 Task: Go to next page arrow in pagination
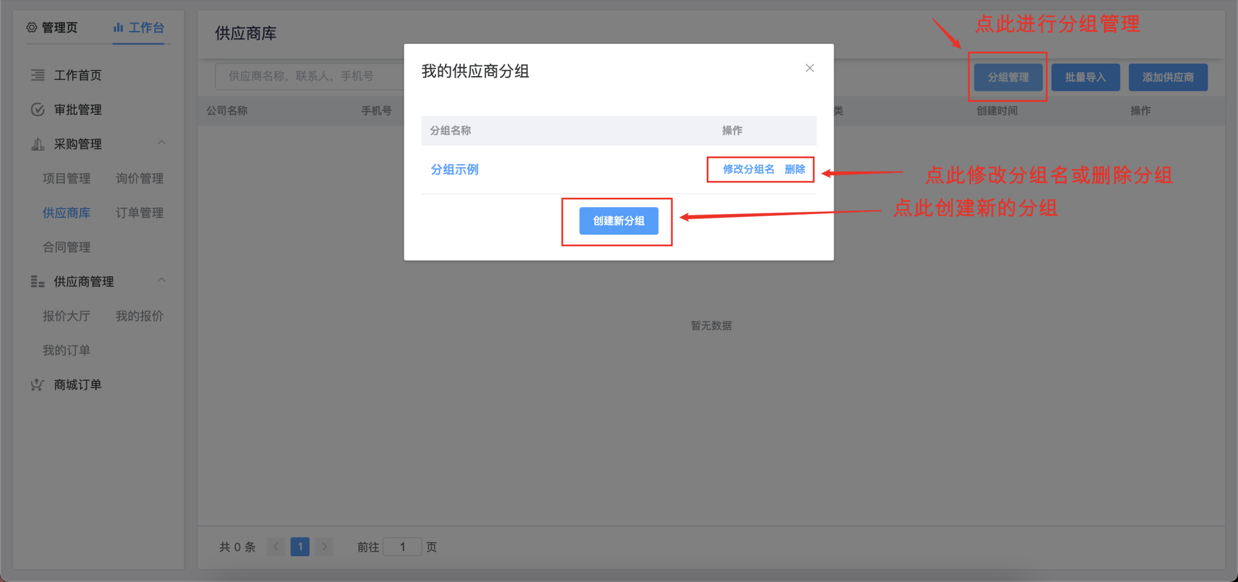click(324, 547)
